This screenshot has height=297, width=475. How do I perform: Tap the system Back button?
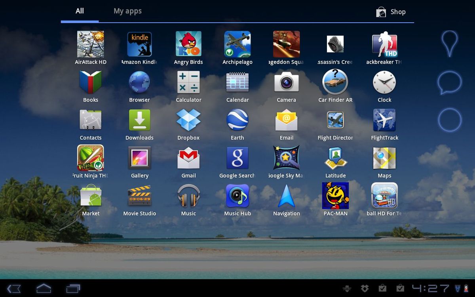[14, 288]
